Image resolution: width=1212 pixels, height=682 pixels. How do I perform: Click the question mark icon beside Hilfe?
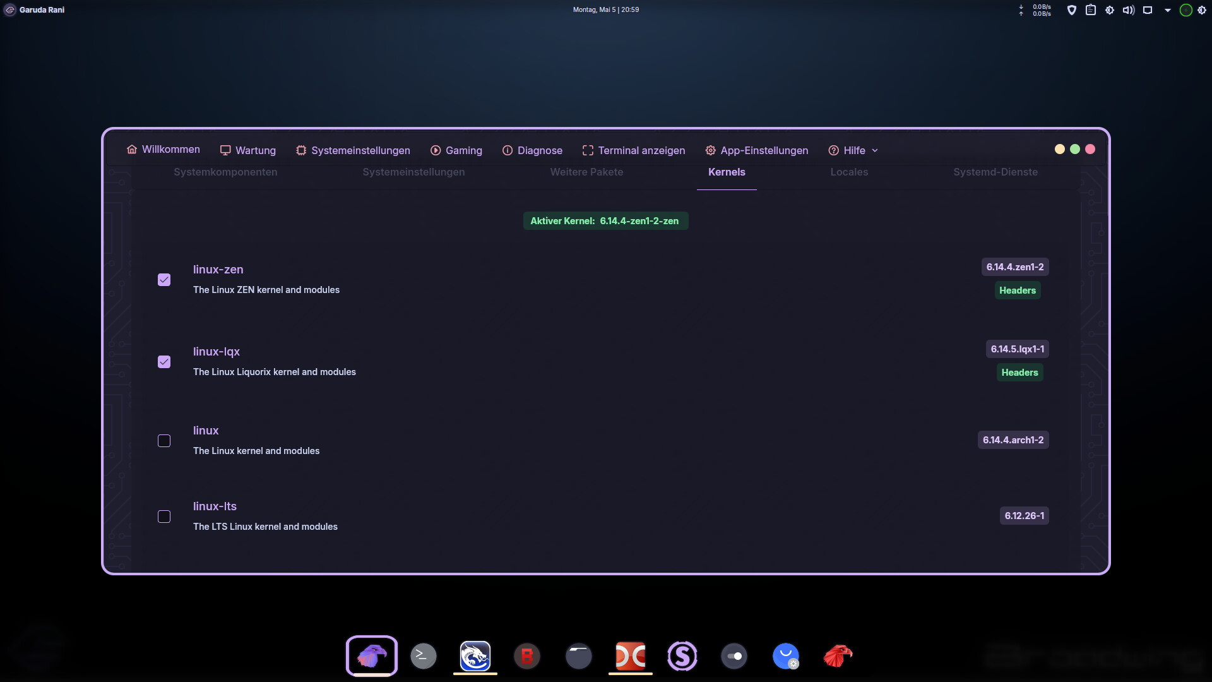coord(833,150)
